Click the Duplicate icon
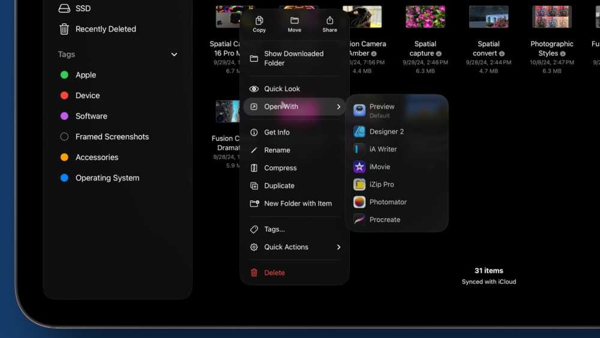This screenshot has width=600, height=338. click(x=254, y=186)
